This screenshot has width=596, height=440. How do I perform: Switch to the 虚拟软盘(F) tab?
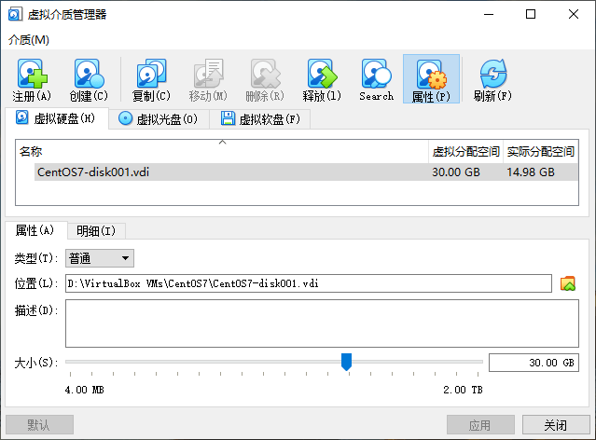260,119
